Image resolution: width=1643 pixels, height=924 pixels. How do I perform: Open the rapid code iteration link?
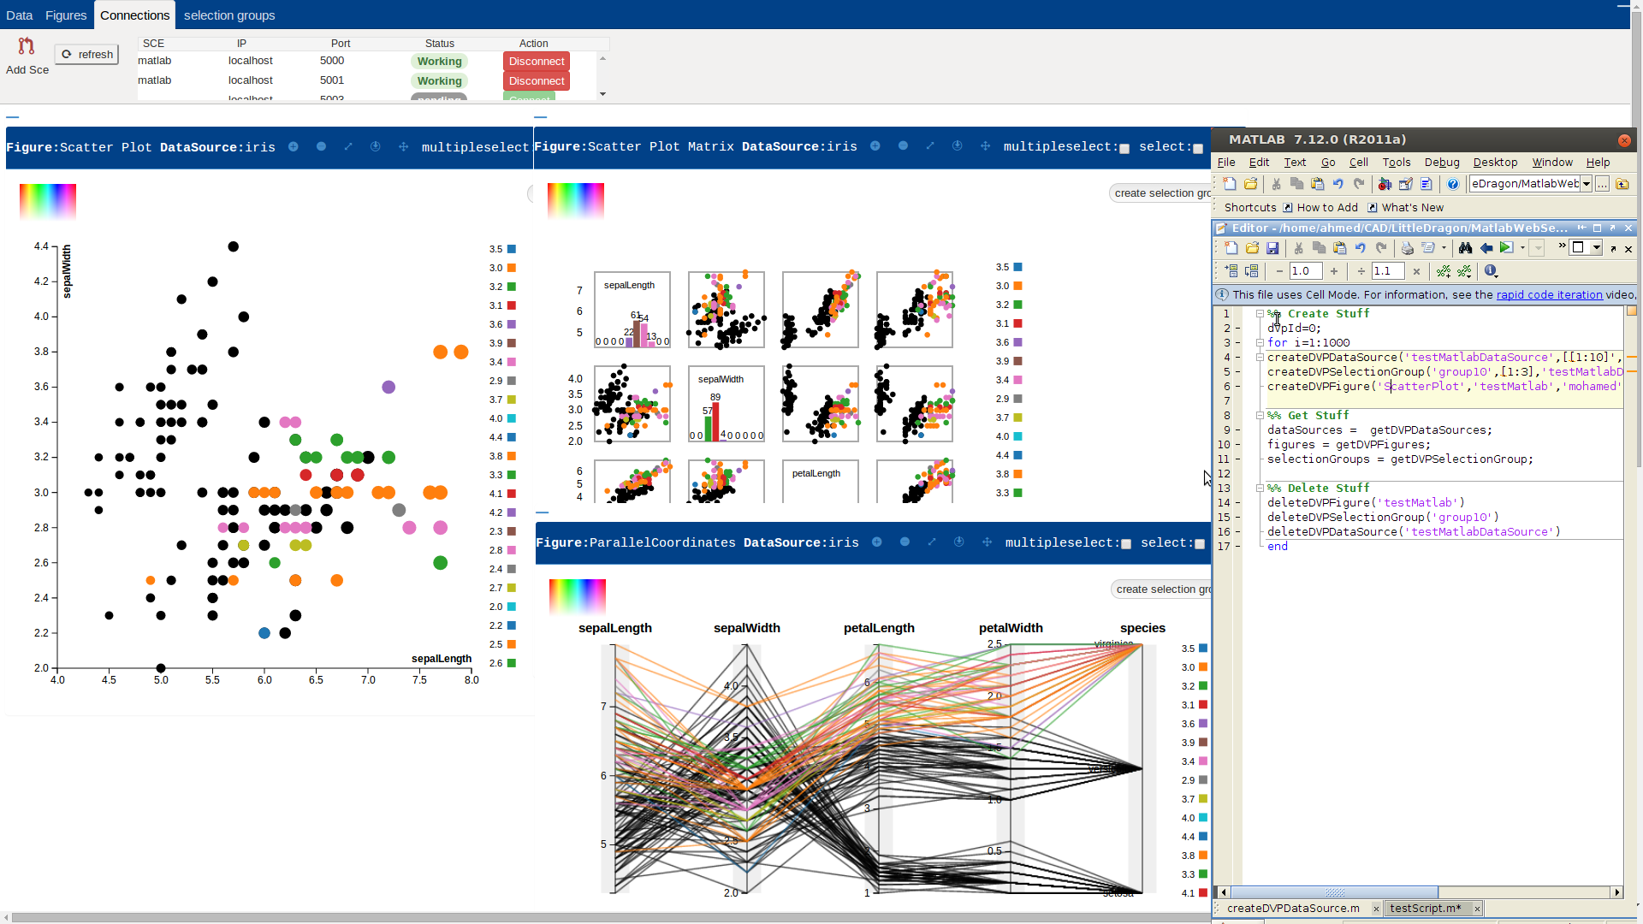[x=1549, y=294]
